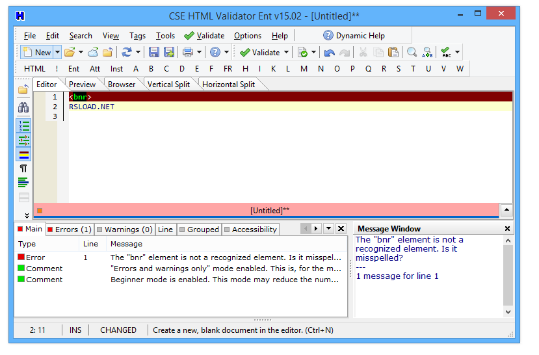Toggle paragraph marks pilcrow icon
The height and width of the screenshot is (355, 539).
(x=23, y=168)
